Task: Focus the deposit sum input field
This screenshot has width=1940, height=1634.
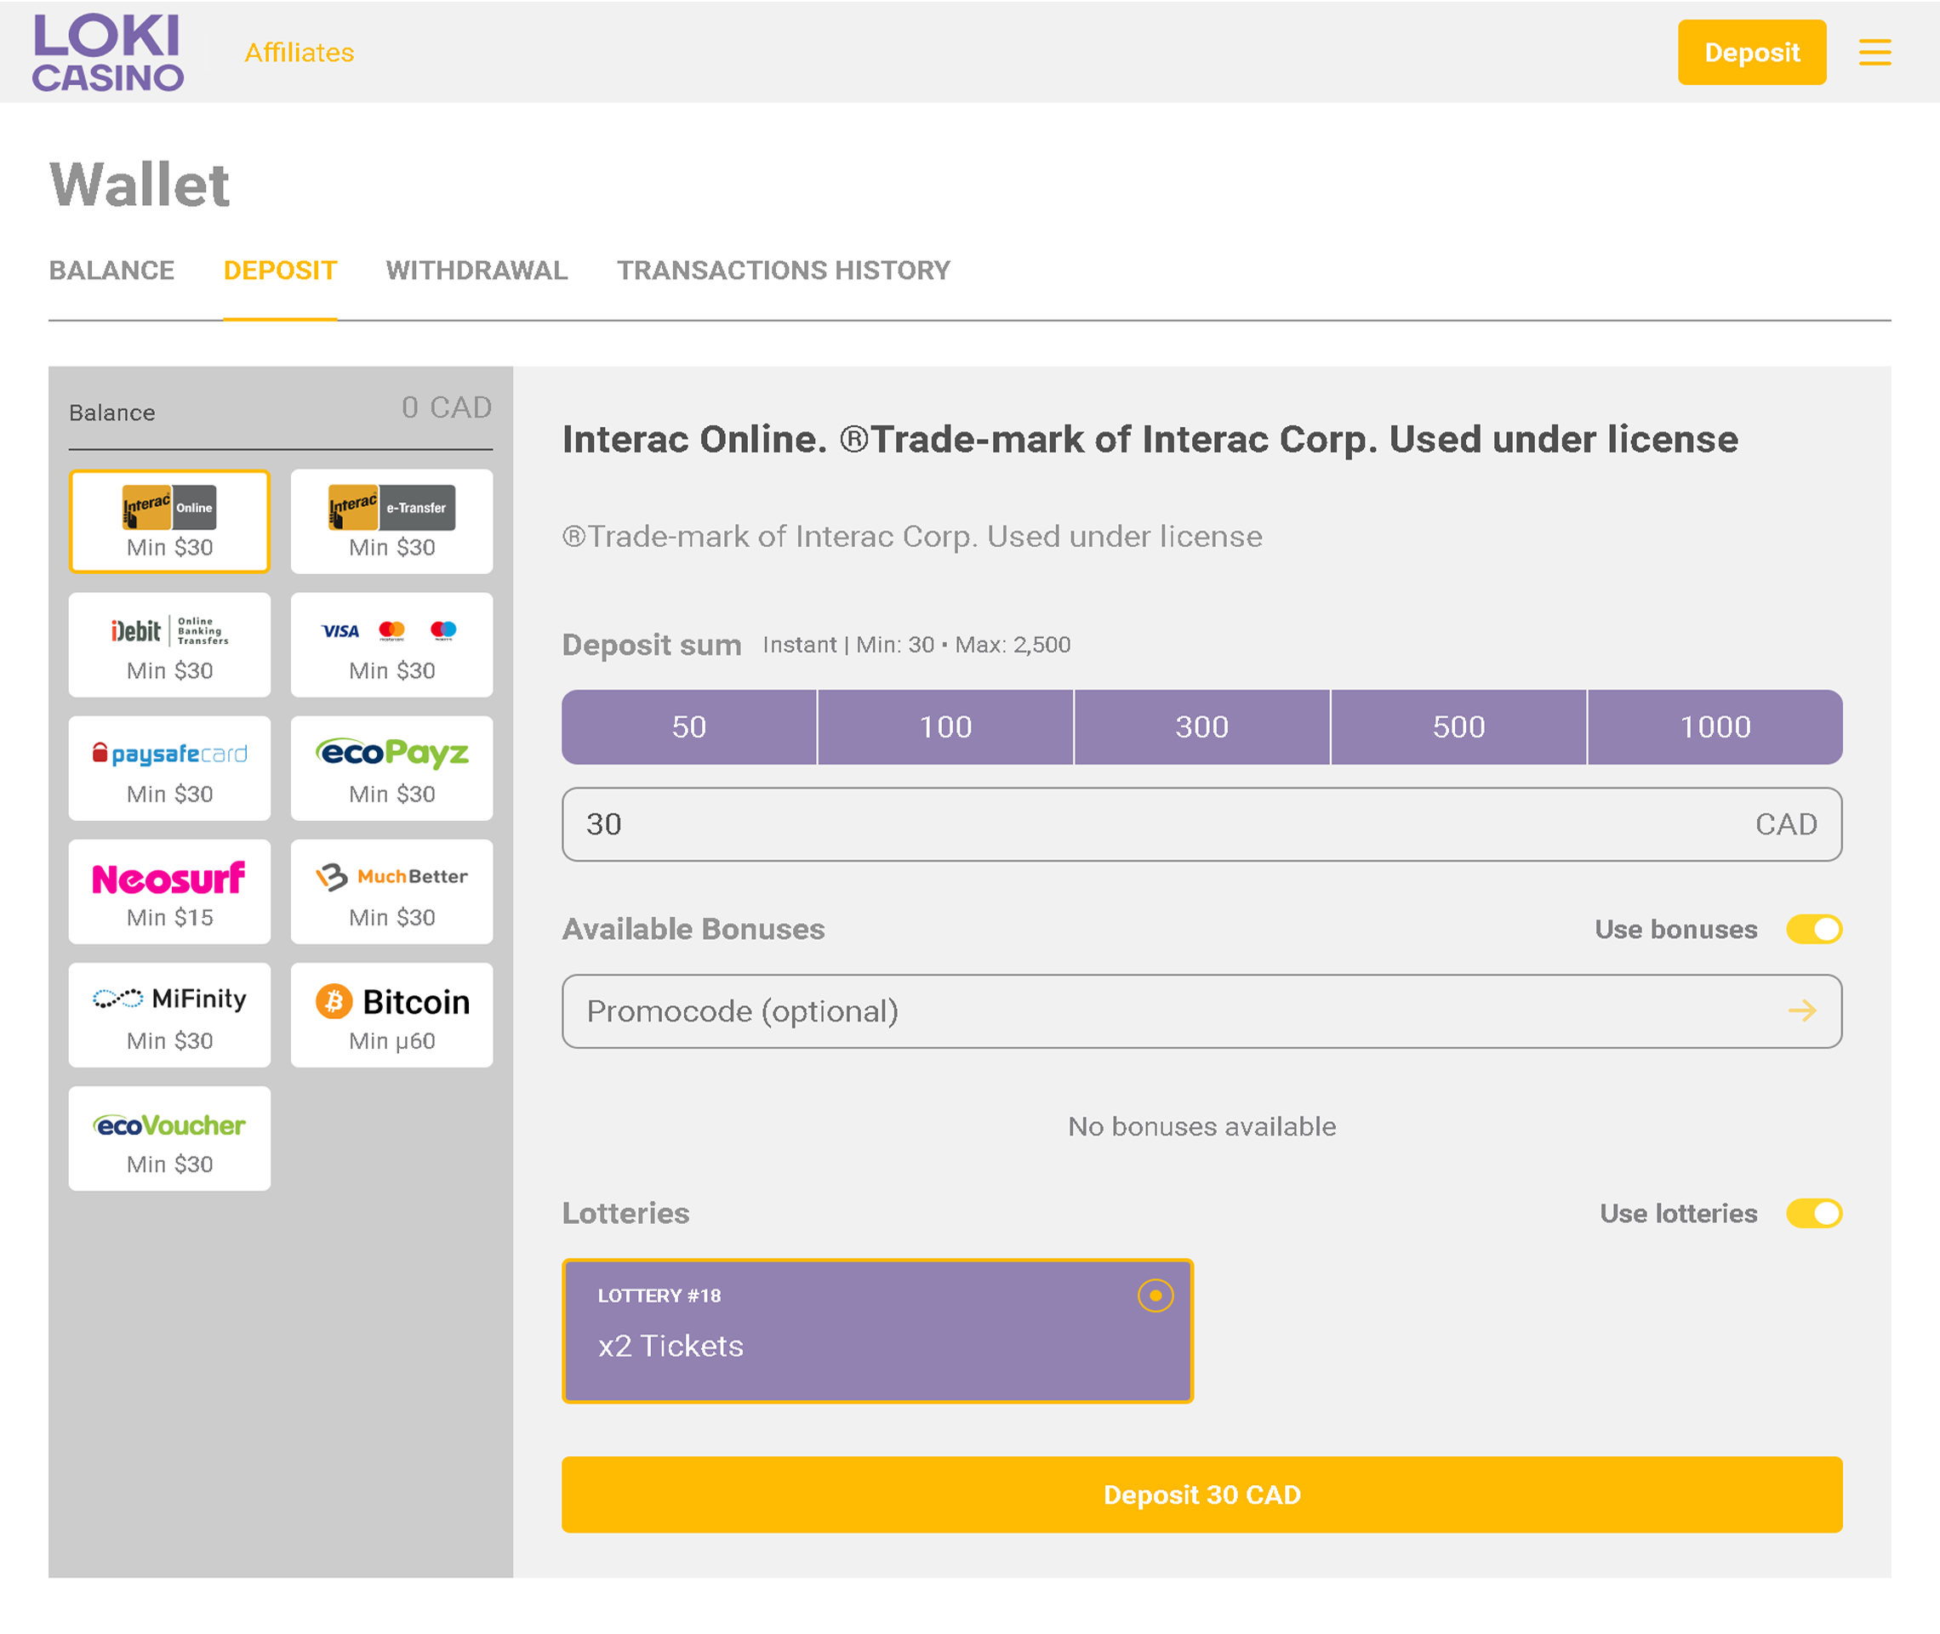Action: coord(1202,824)
